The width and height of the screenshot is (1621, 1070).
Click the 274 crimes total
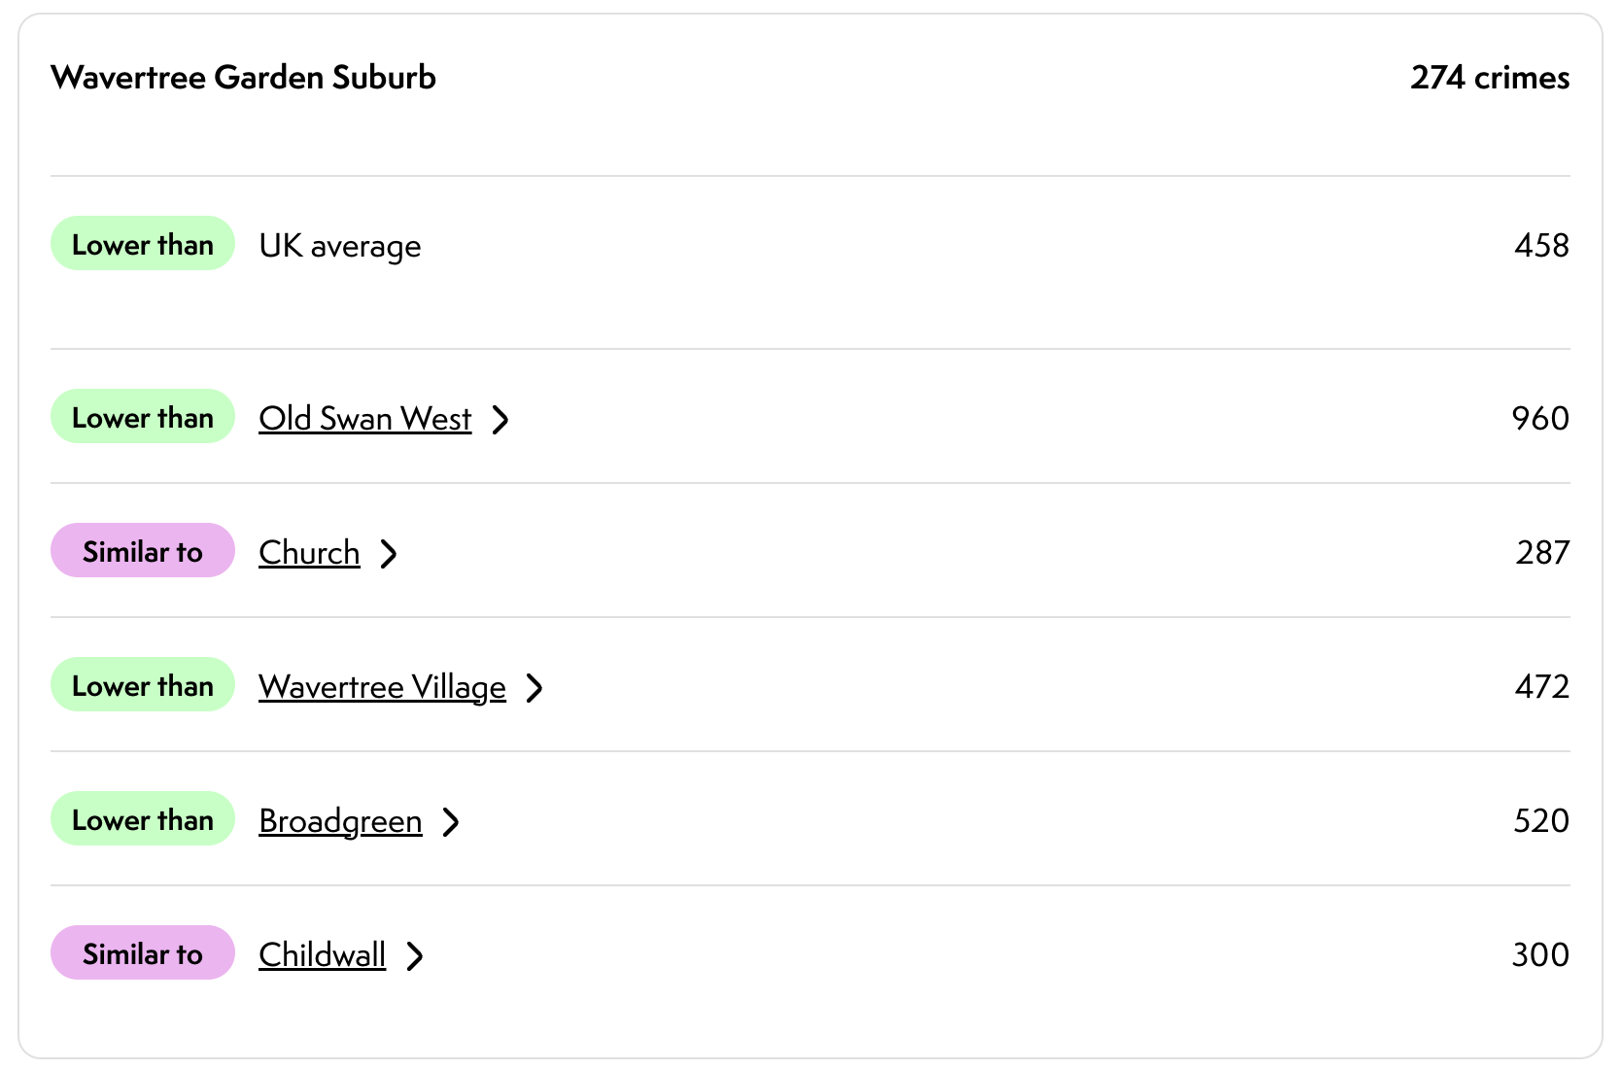pyautogui.click(x=1489, y=78)
